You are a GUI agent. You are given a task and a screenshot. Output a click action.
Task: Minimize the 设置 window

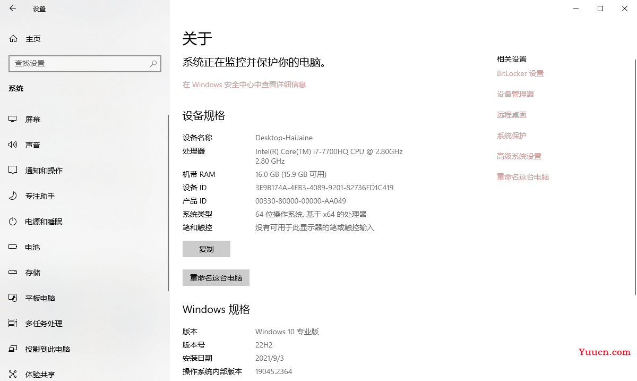coord(576,9)
